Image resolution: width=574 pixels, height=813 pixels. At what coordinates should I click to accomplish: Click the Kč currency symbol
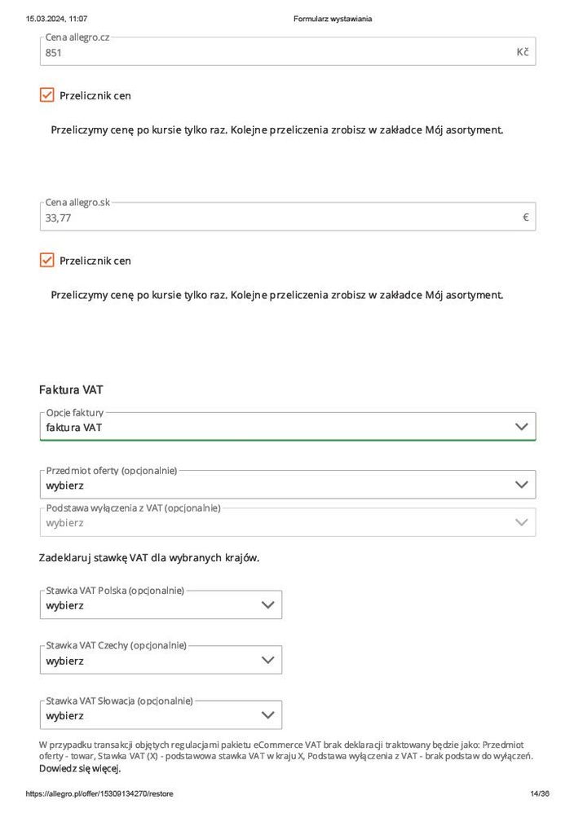[523, 52]
